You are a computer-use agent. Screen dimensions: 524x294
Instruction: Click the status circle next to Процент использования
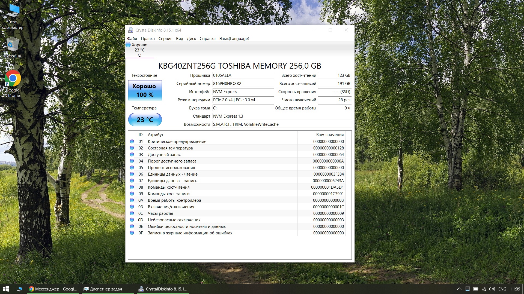pos(132,167)
